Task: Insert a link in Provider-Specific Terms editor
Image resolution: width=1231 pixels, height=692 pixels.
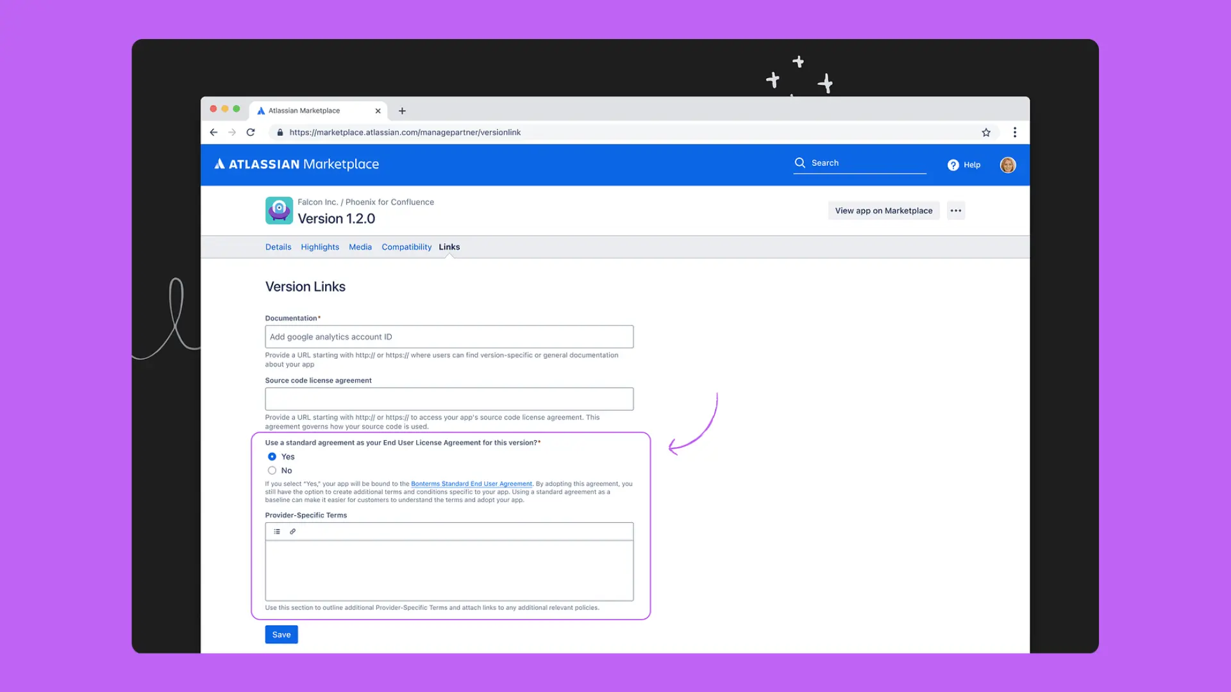Action: point(293,532)
